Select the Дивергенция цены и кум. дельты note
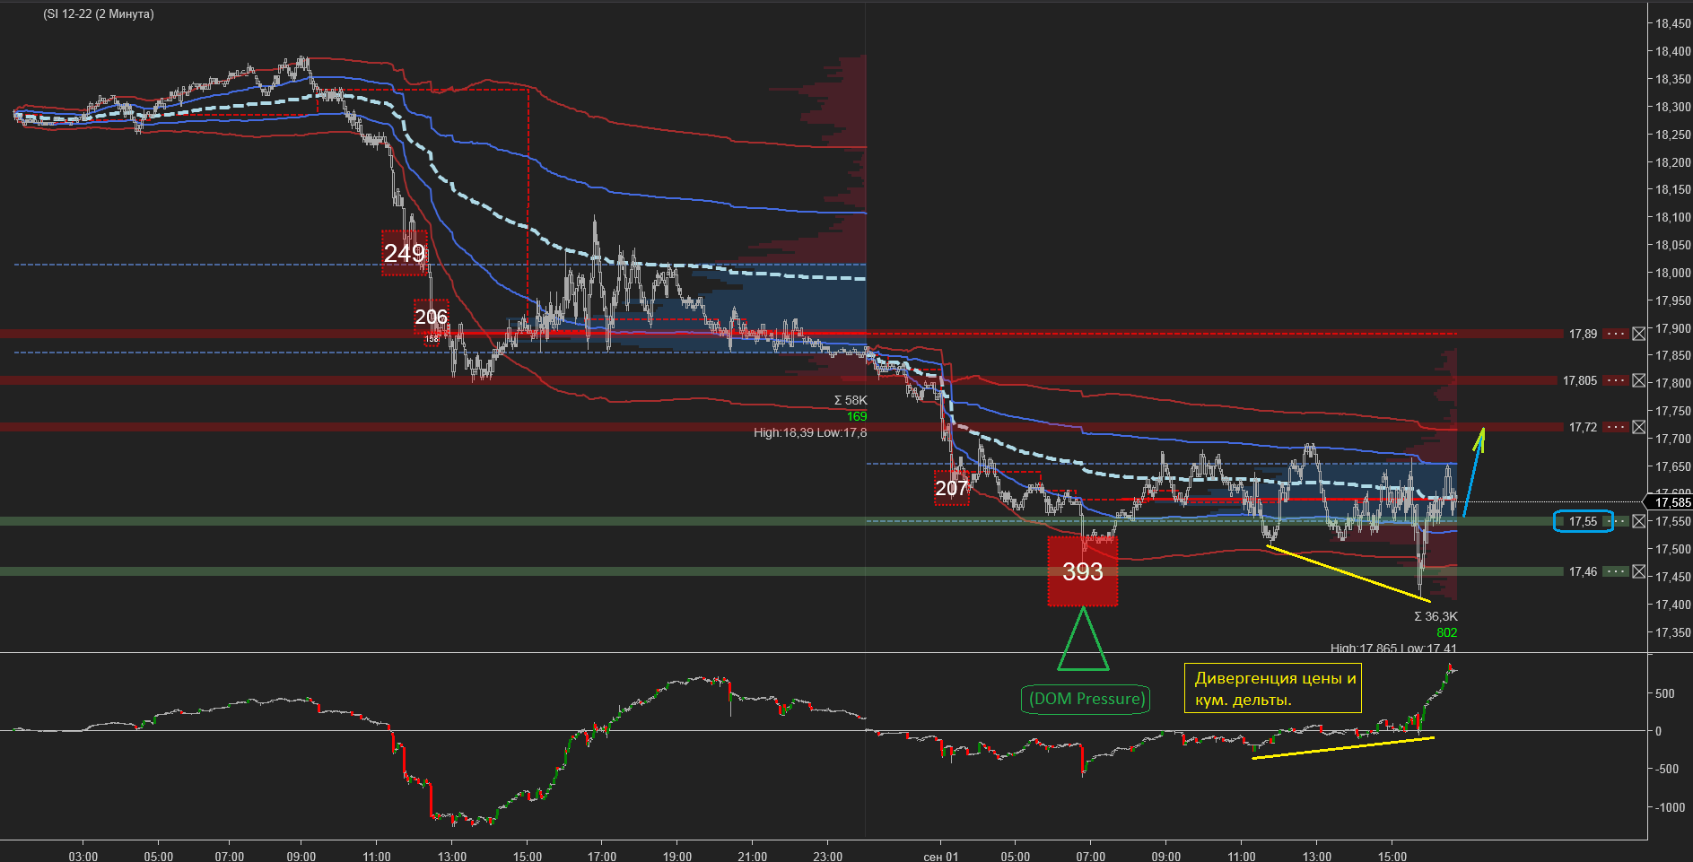Viewport: 1693px width, 862px height. (1274, 689)
